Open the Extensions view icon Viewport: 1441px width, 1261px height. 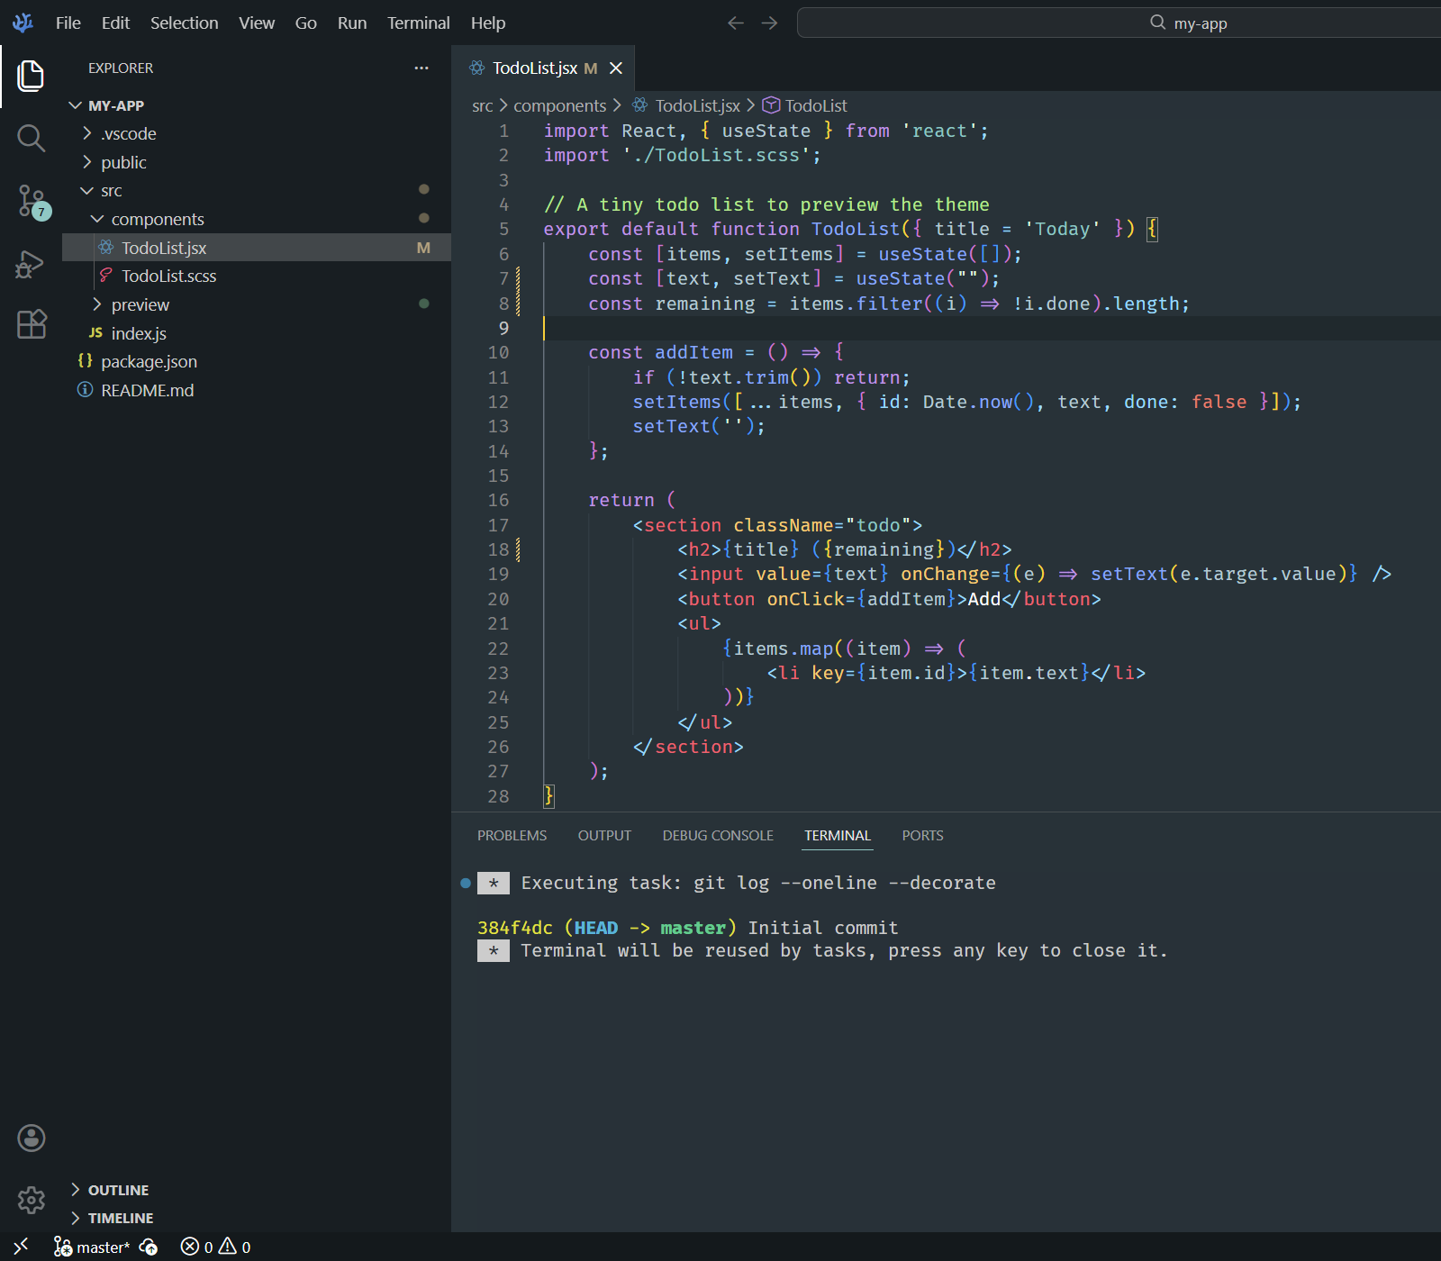click(31, 324)
